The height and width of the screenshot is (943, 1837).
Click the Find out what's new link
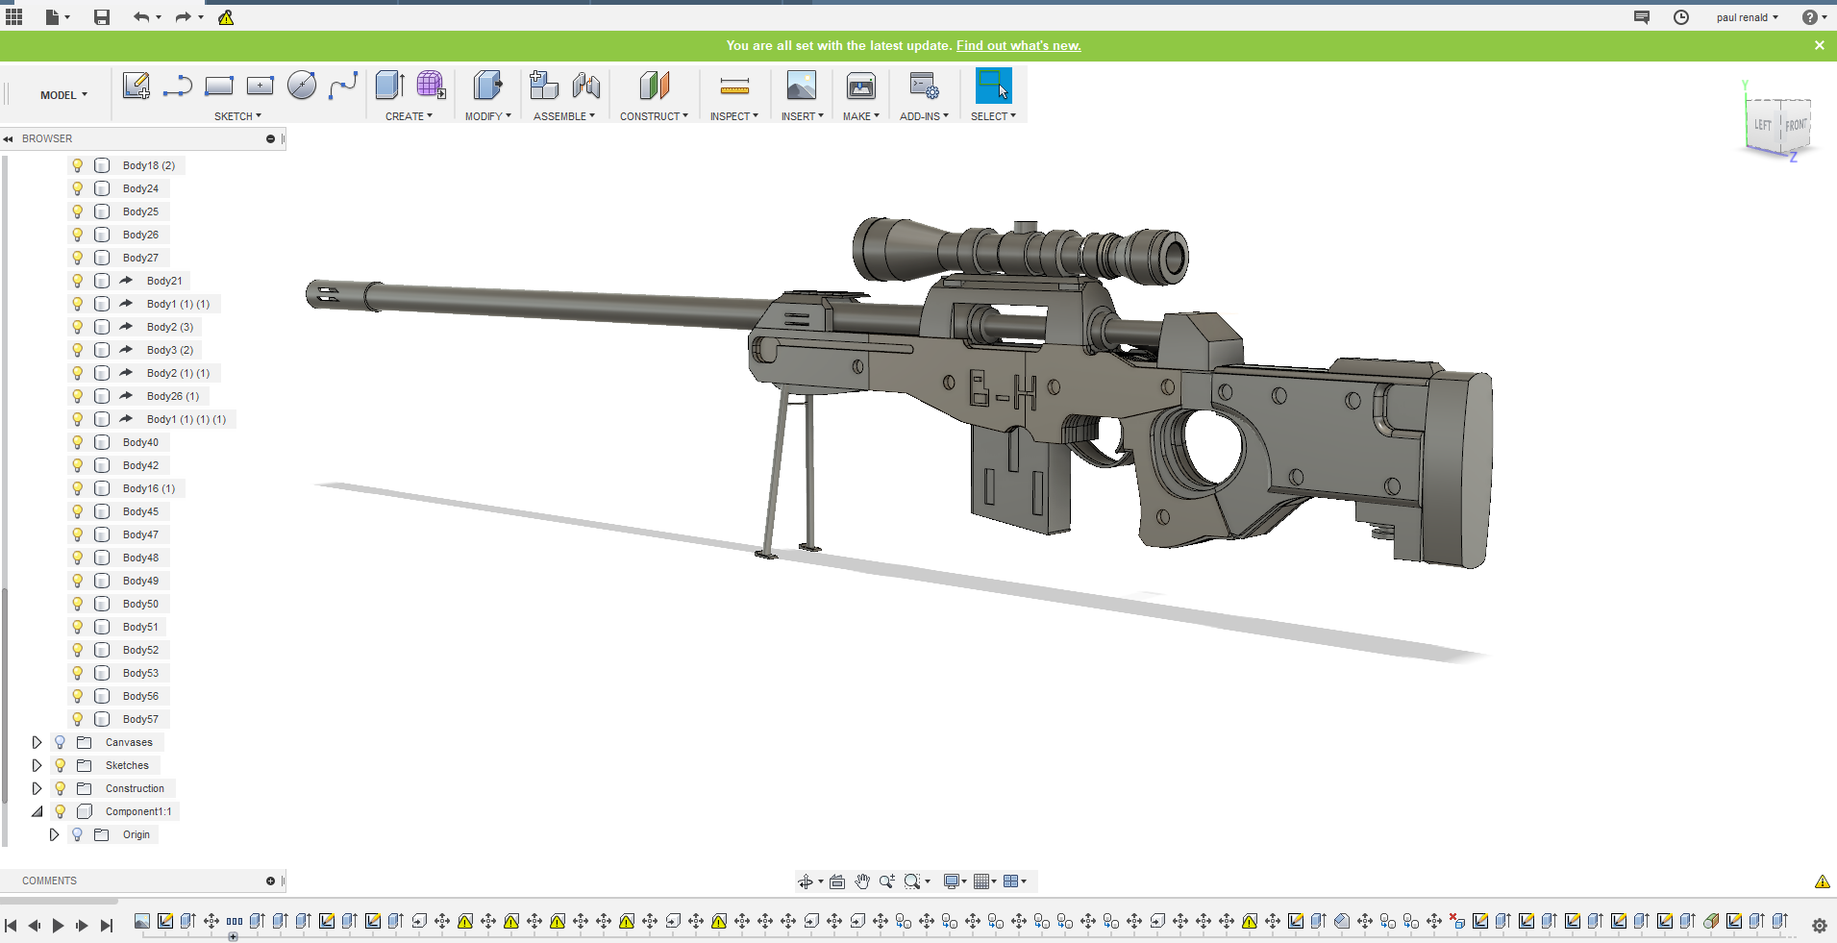[1017, 45]
